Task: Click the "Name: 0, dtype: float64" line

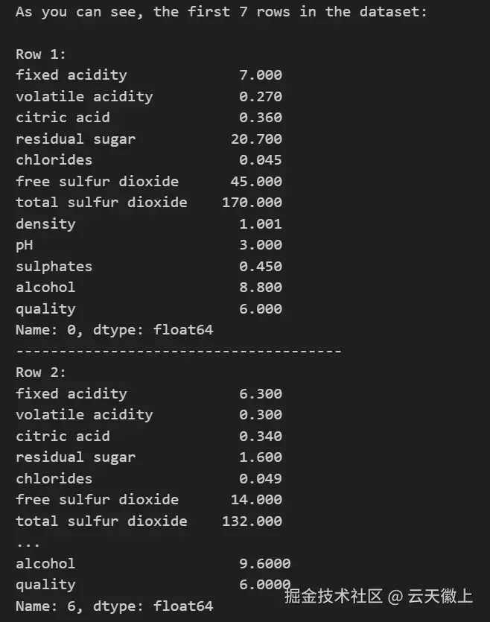Action: click(114, 330)
